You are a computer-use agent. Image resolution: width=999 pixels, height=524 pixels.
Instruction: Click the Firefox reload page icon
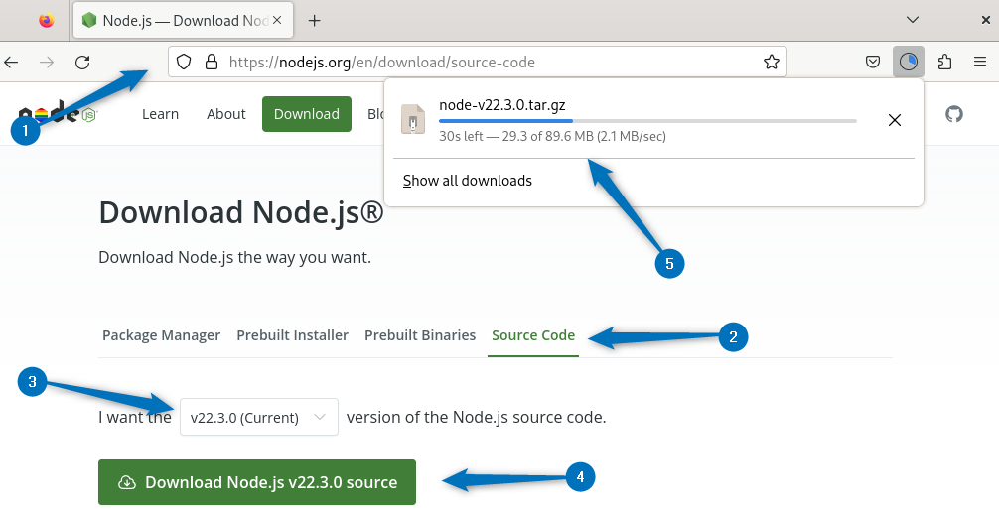(x=83, y=63)
